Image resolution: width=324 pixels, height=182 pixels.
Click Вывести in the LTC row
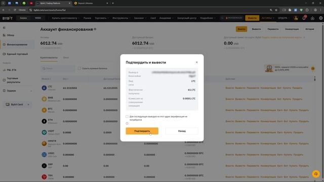(240, 88)
